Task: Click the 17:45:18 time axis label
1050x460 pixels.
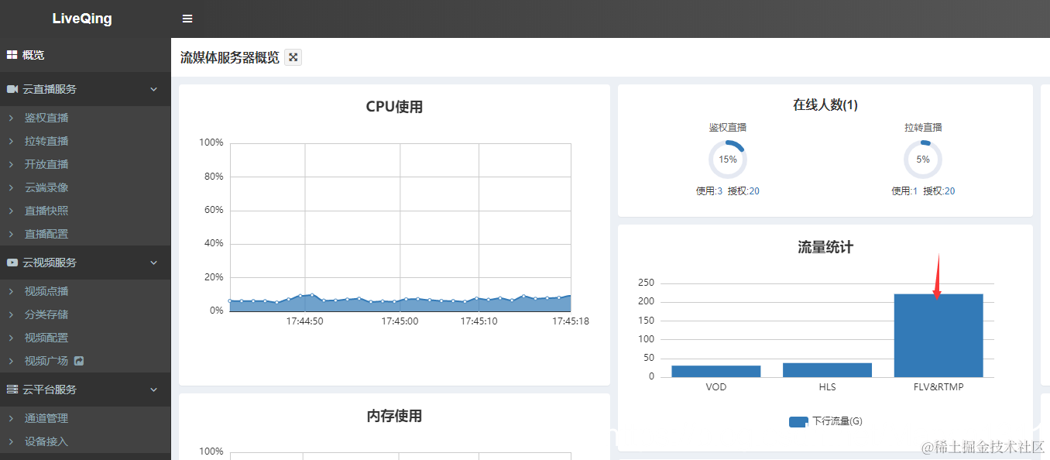Action: coord(571,321)
